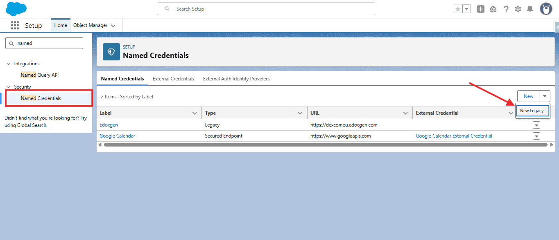
Task: Open the Trailhead guidance icon
Action: pos(493,9)
